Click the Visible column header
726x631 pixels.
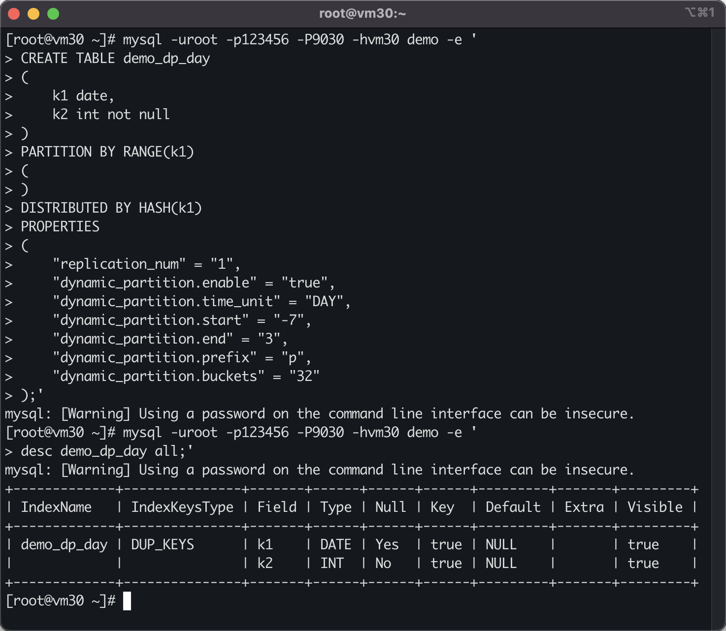click(654, 508)
